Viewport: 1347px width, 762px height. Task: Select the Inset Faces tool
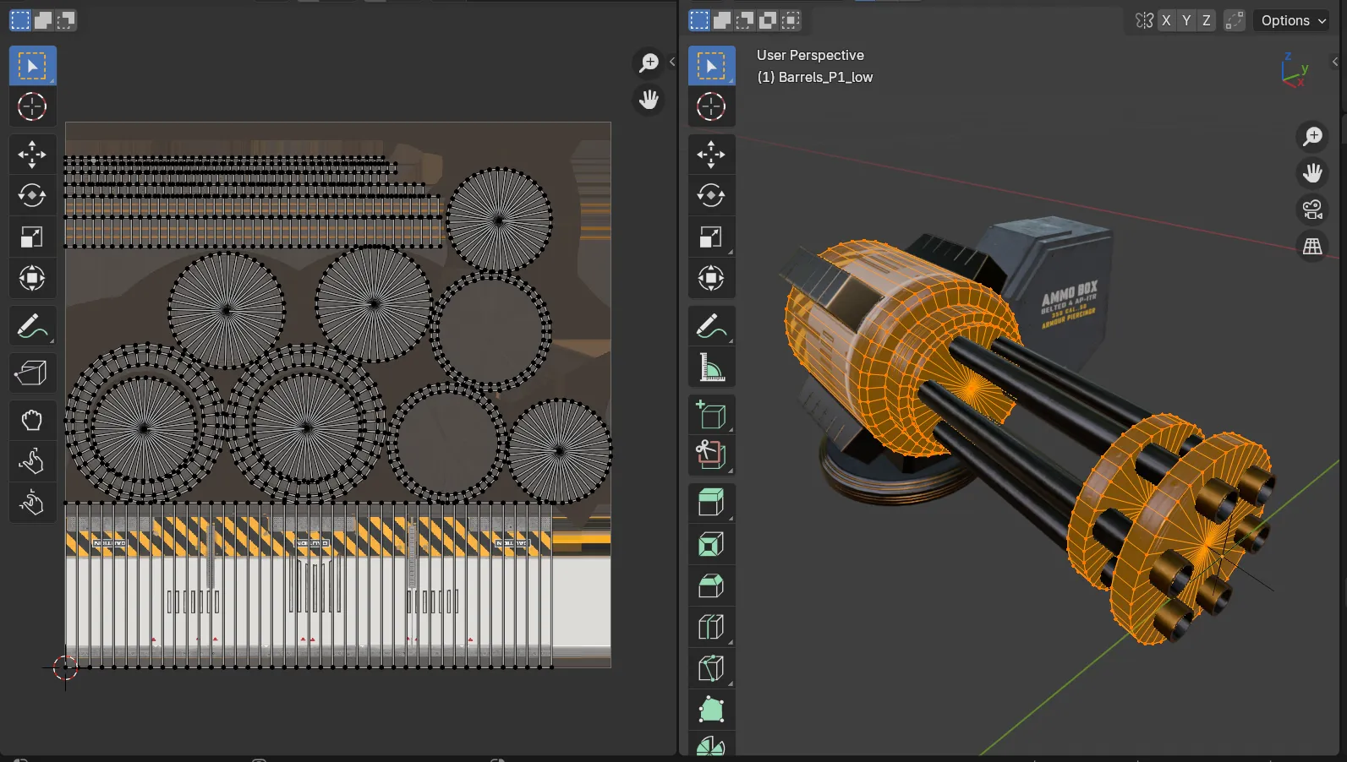(710, 545)
